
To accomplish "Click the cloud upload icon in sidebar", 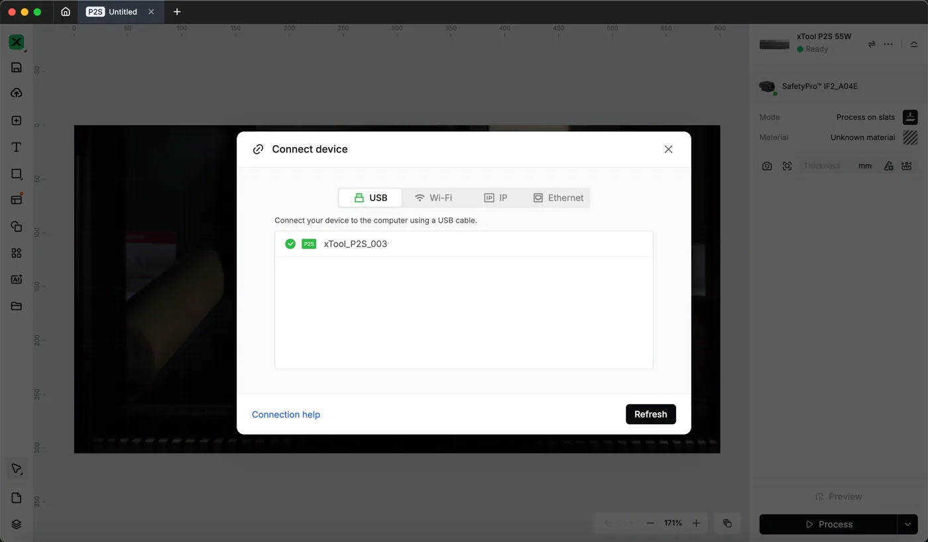I will coord(17,93).
